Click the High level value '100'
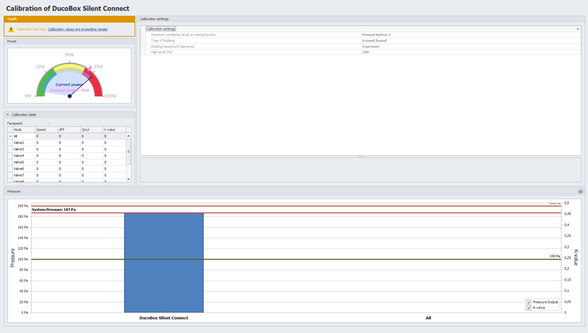 pos(365,52)
